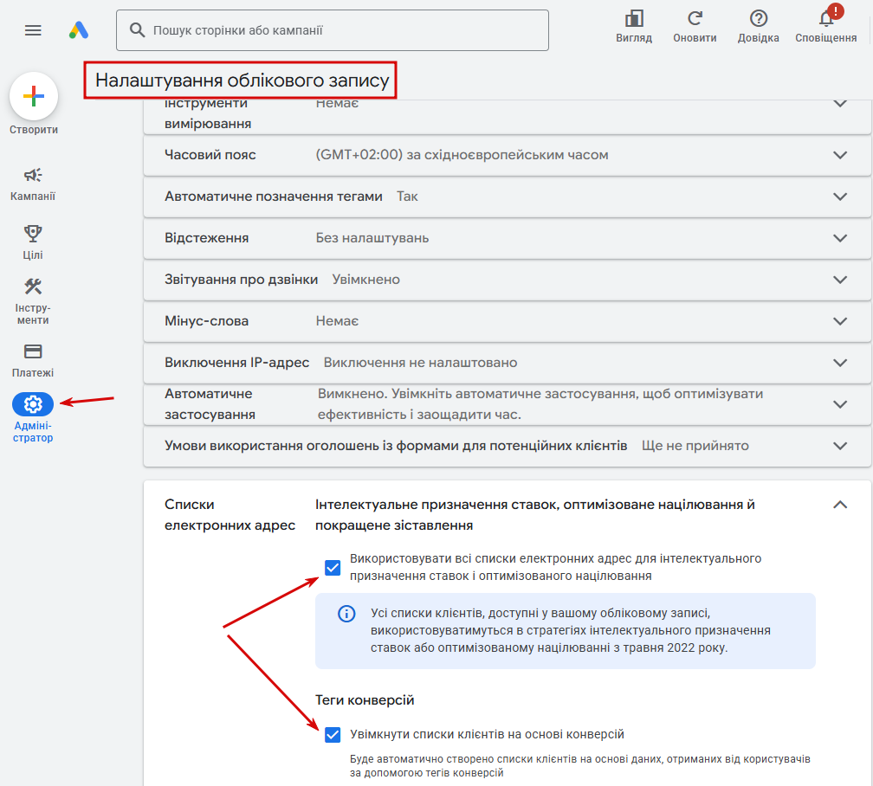
Task: Open Платежі billing icon in sidebar
Action: click(33, 351)
